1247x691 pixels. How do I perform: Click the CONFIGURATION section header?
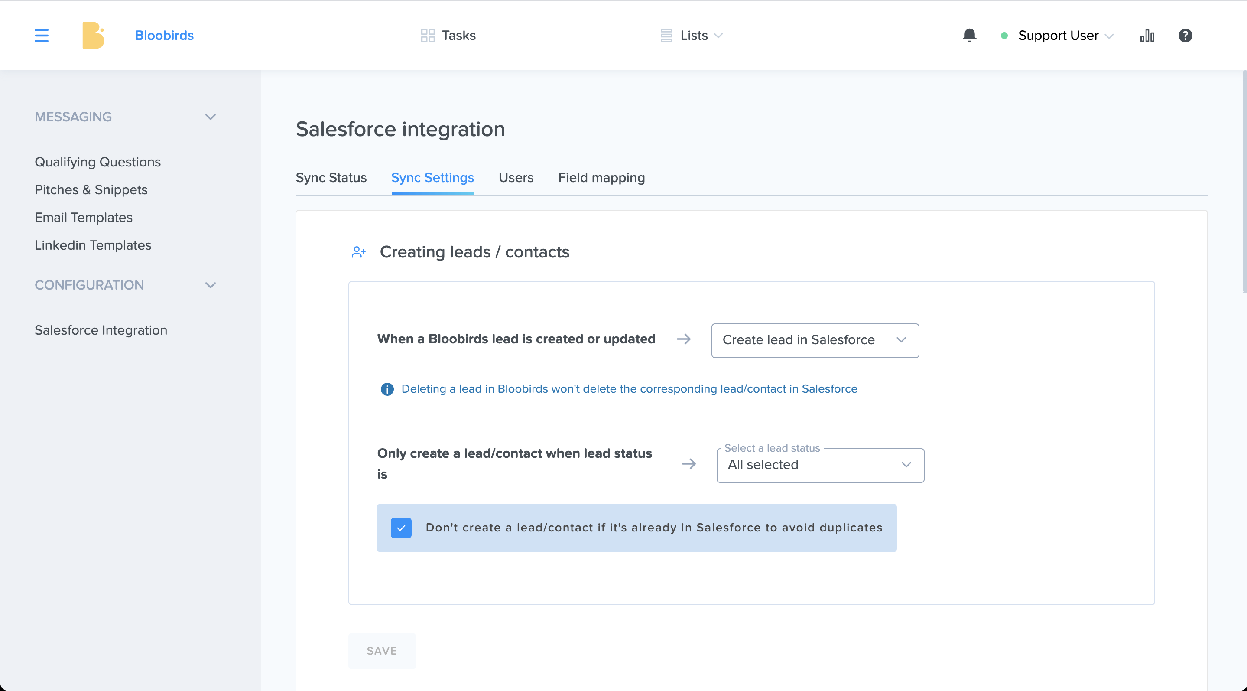89,285
